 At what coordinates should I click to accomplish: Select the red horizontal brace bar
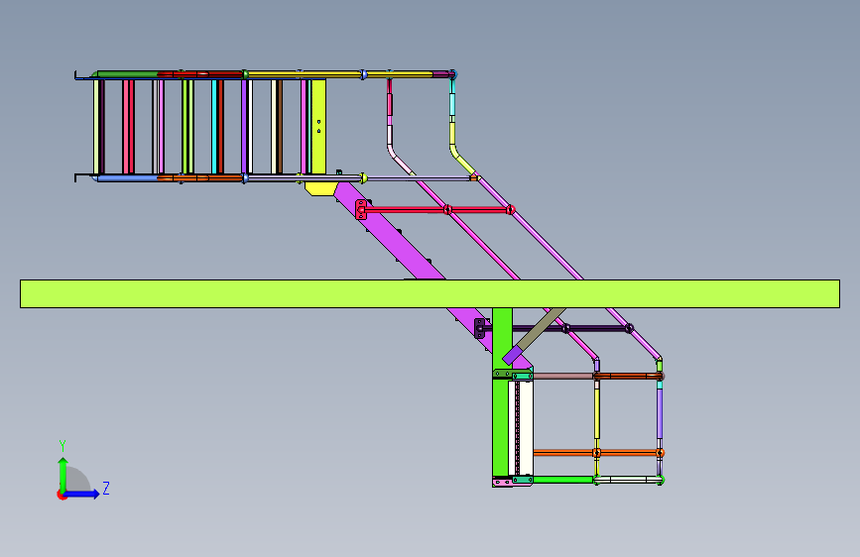[x=436, y=209]
